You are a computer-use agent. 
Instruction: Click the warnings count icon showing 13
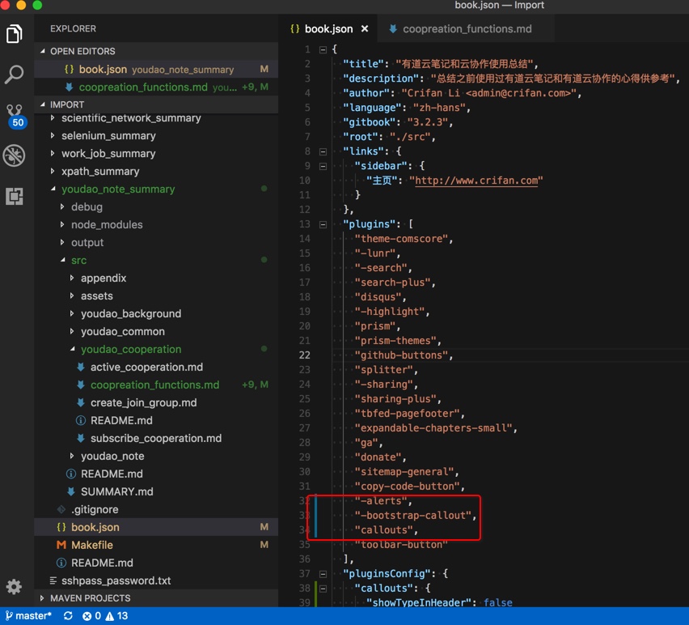point(116,616)
